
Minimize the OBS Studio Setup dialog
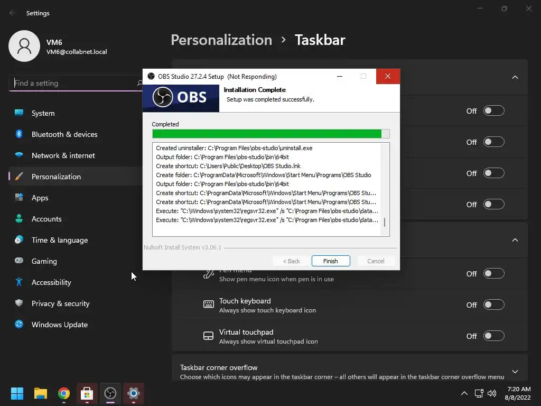pyautogui.click(x=340, y=76)
